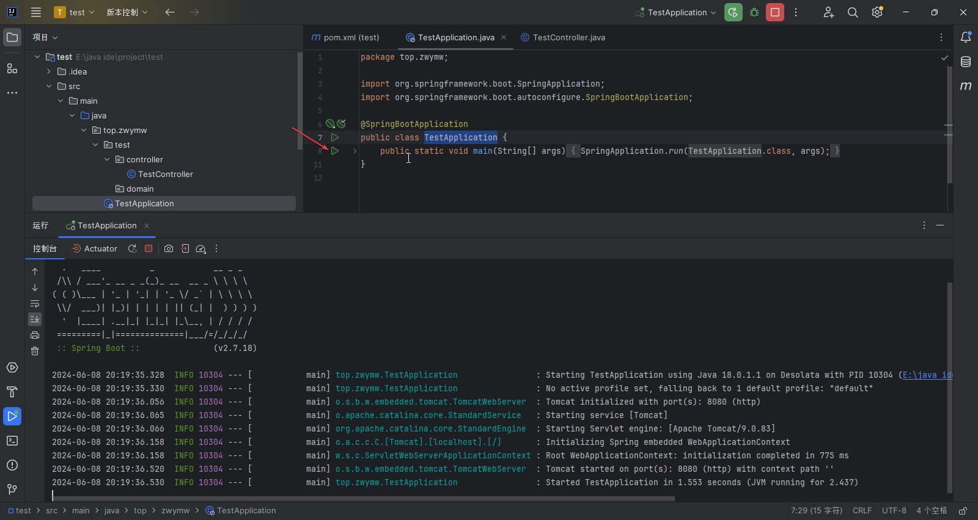Collapse the main folder in the tree
Viewport: 978px width, 520px height.
(x=61, y=101)
